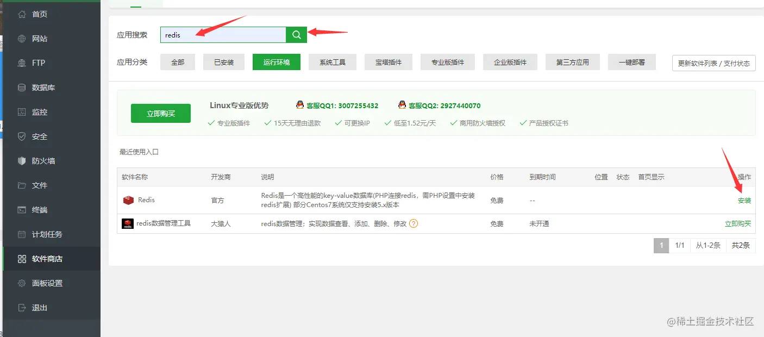Click the terminal icon in sidebar

[x=22, y=210]
